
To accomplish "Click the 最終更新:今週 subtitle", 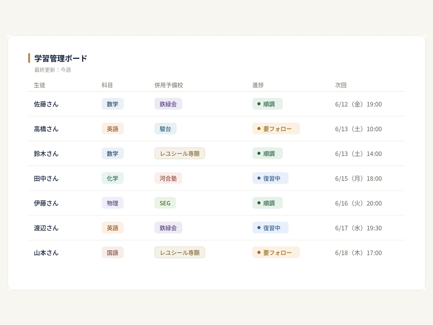I will point(53,70).
